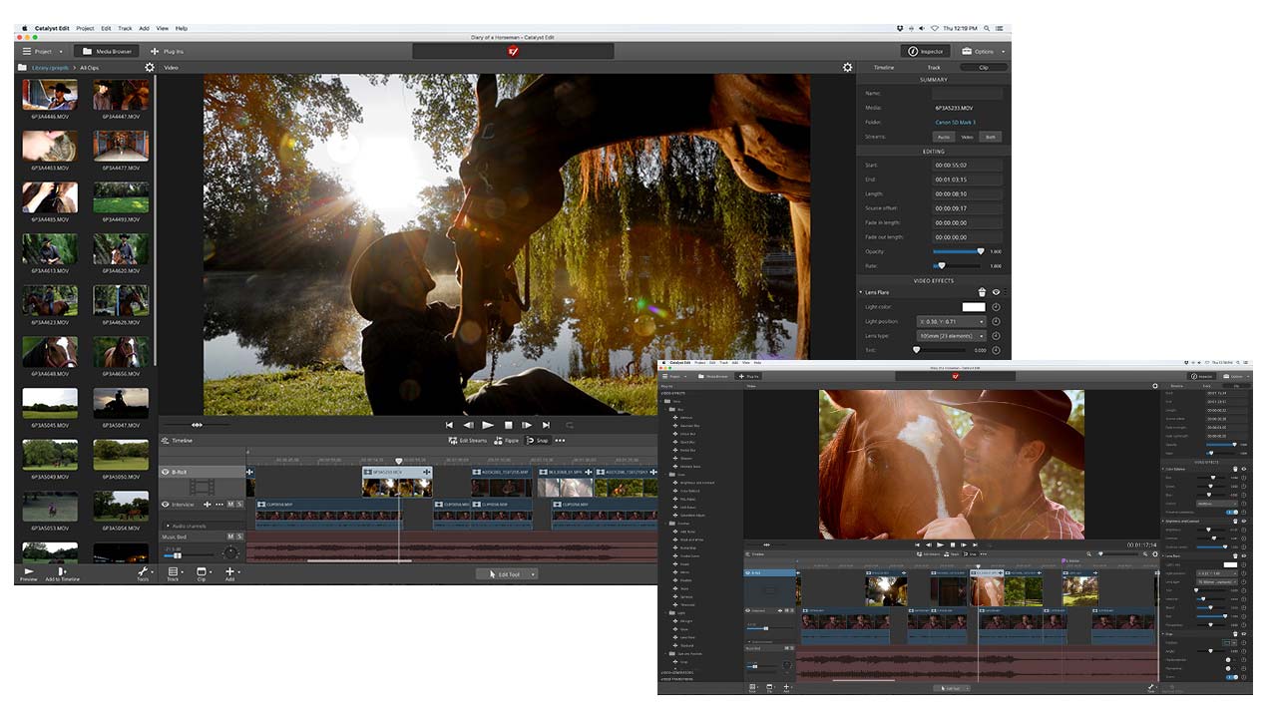The image size is (1277, 718).
Task: Click the Start timecode field
Action: point(967,165)
